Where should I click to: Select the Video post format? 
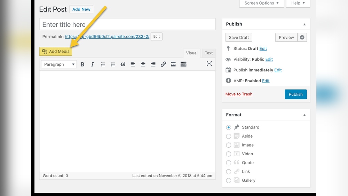pos(228,154)
